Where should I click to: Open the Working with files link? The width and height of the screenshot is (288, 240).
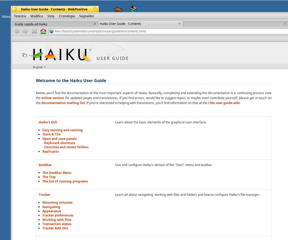[x=57, y=220]
